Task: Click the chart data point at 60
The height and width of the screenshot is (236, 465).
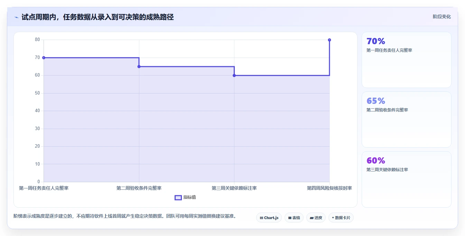Action: tap(234, 75)
